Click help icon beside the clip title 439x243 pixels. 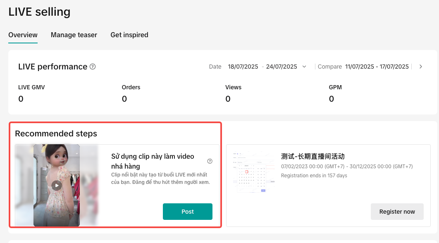tap(210, 161)
